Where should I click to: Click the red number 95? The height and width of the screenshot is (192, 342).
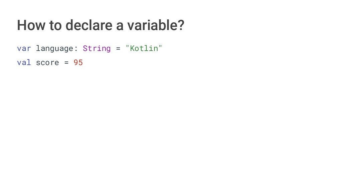coord(78,62)
